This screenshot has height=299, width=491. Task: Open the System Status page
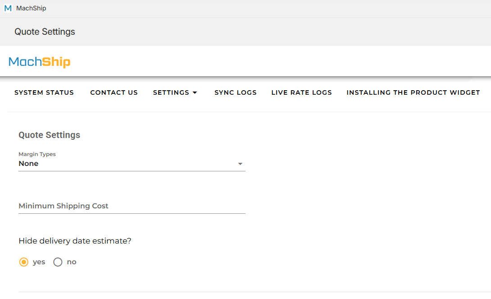tap(44, 92)
